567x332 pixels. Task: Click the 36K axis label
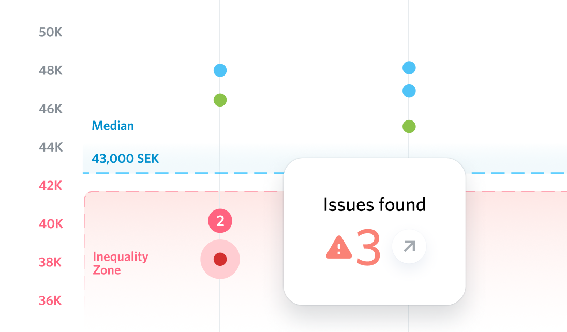[50, 300]
